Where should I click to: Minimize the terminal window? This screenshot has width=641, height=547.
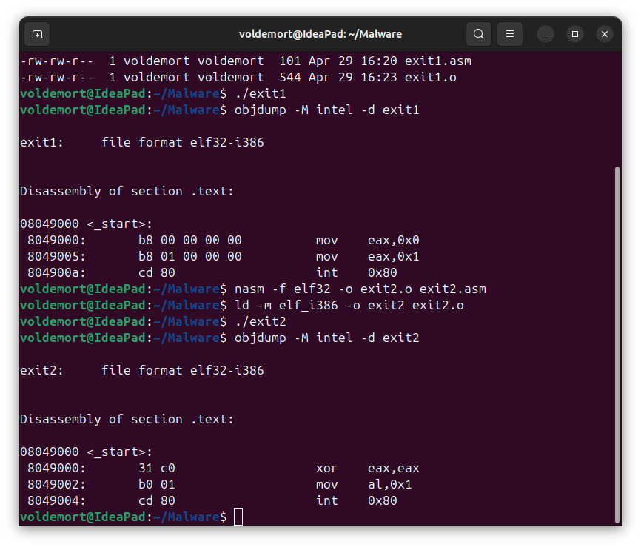(546, 34)
